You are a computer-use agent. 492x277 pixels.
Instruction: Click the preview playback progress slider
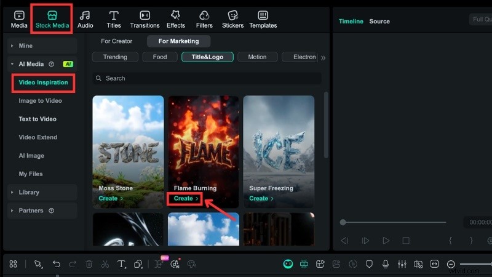(394, 222)
